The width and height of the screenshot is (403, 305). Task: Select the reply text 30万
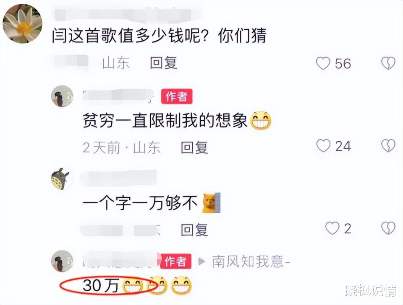[100, 285]
